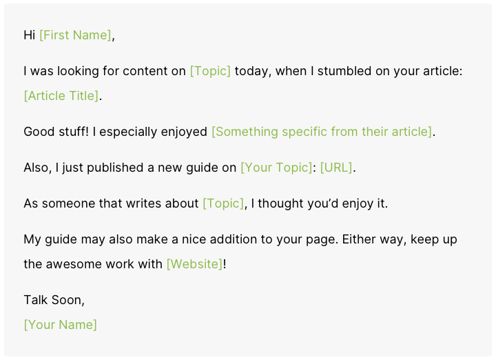Image resolution: width=496 pixels, height=360 pixels.
Task: Click the word 'Hi' in greeting
Action: pyautogui.click(x=29, y=35)
